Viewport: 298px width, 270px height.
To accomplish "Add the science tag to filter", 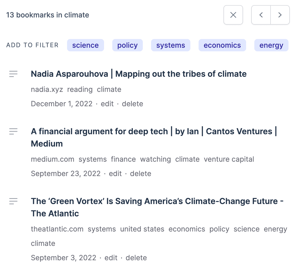I will coord(85,45).
